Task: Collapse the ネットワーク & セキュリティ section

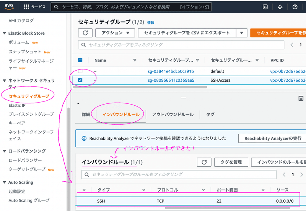Action: [x=4, y=81]
